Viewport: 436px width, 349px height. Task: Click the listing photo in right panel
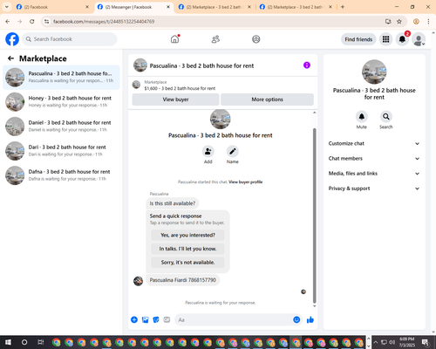click(374, 72)
